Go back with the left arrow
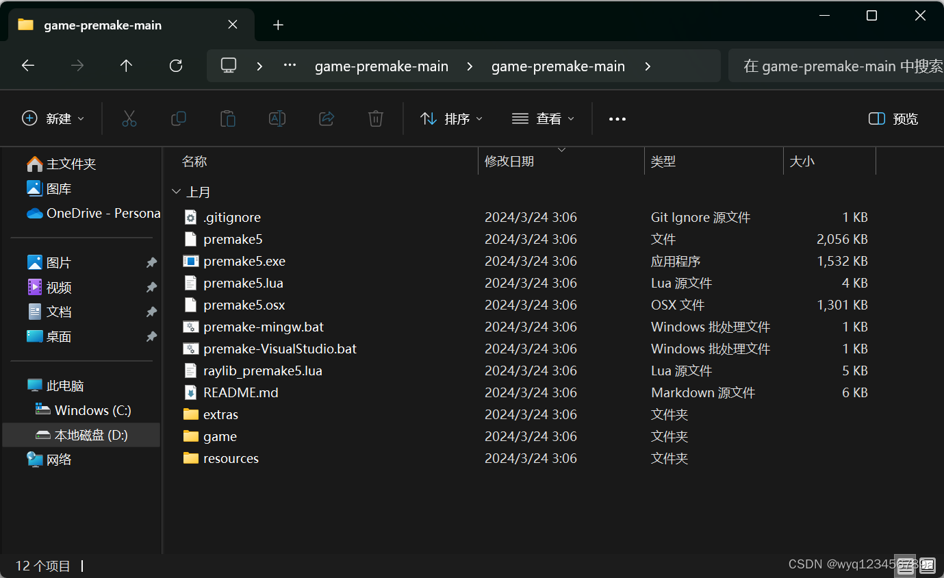944x578 pixels. click(x=28, y=66)
